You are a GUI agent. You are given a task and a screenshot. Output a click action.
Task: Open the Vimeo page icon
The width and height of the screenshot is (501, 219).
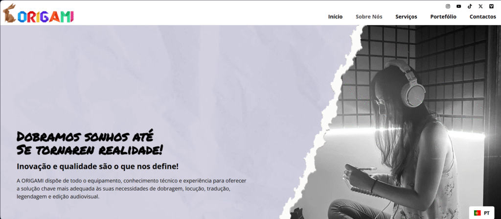[x=491, y=6]
